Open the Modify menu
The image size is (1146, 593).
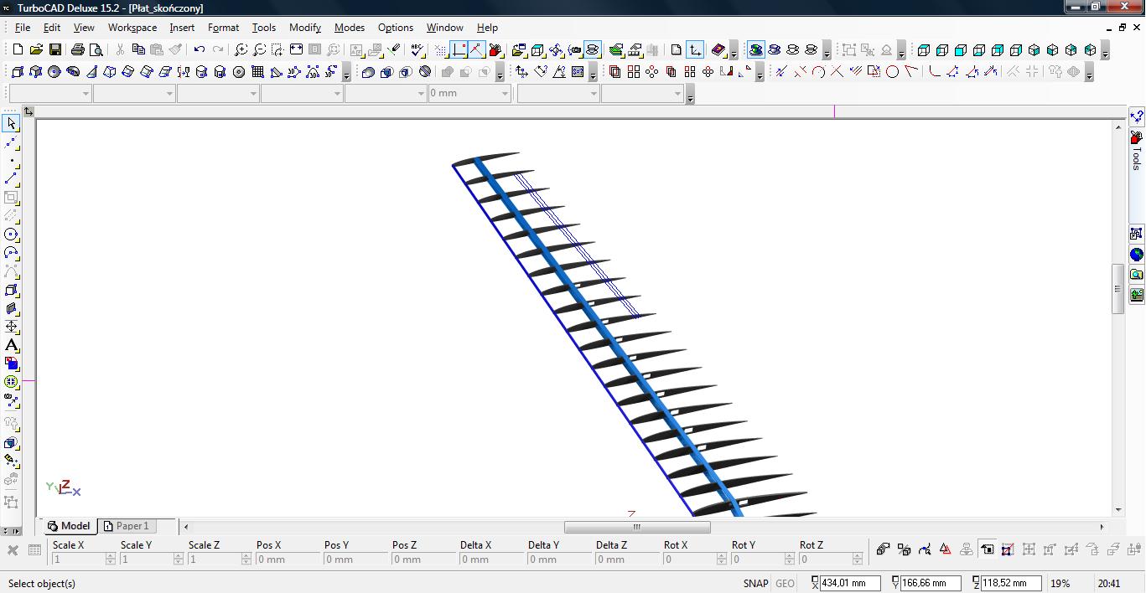coord(305,28)
